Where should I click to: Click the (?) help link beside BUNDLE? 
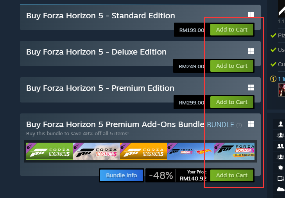[239, 125]
